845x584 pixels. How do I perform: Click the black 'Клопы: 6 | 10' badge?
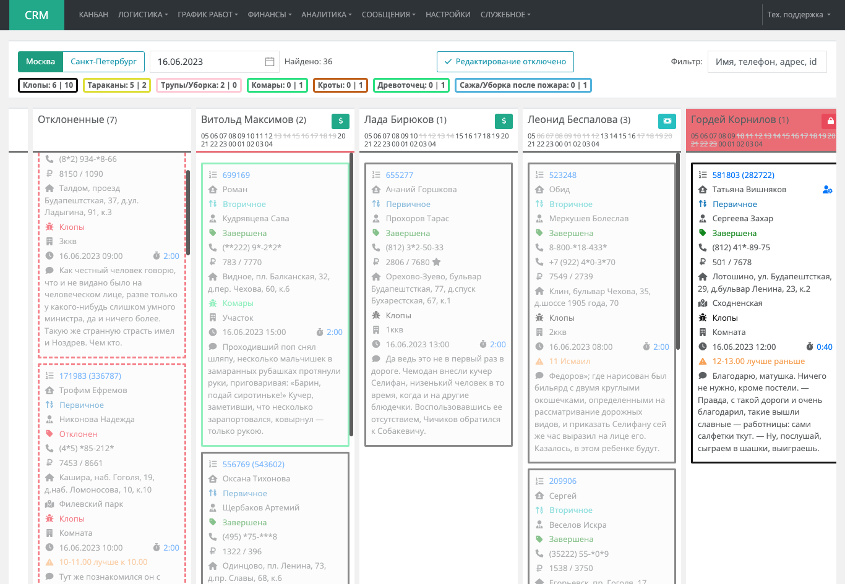48,85
